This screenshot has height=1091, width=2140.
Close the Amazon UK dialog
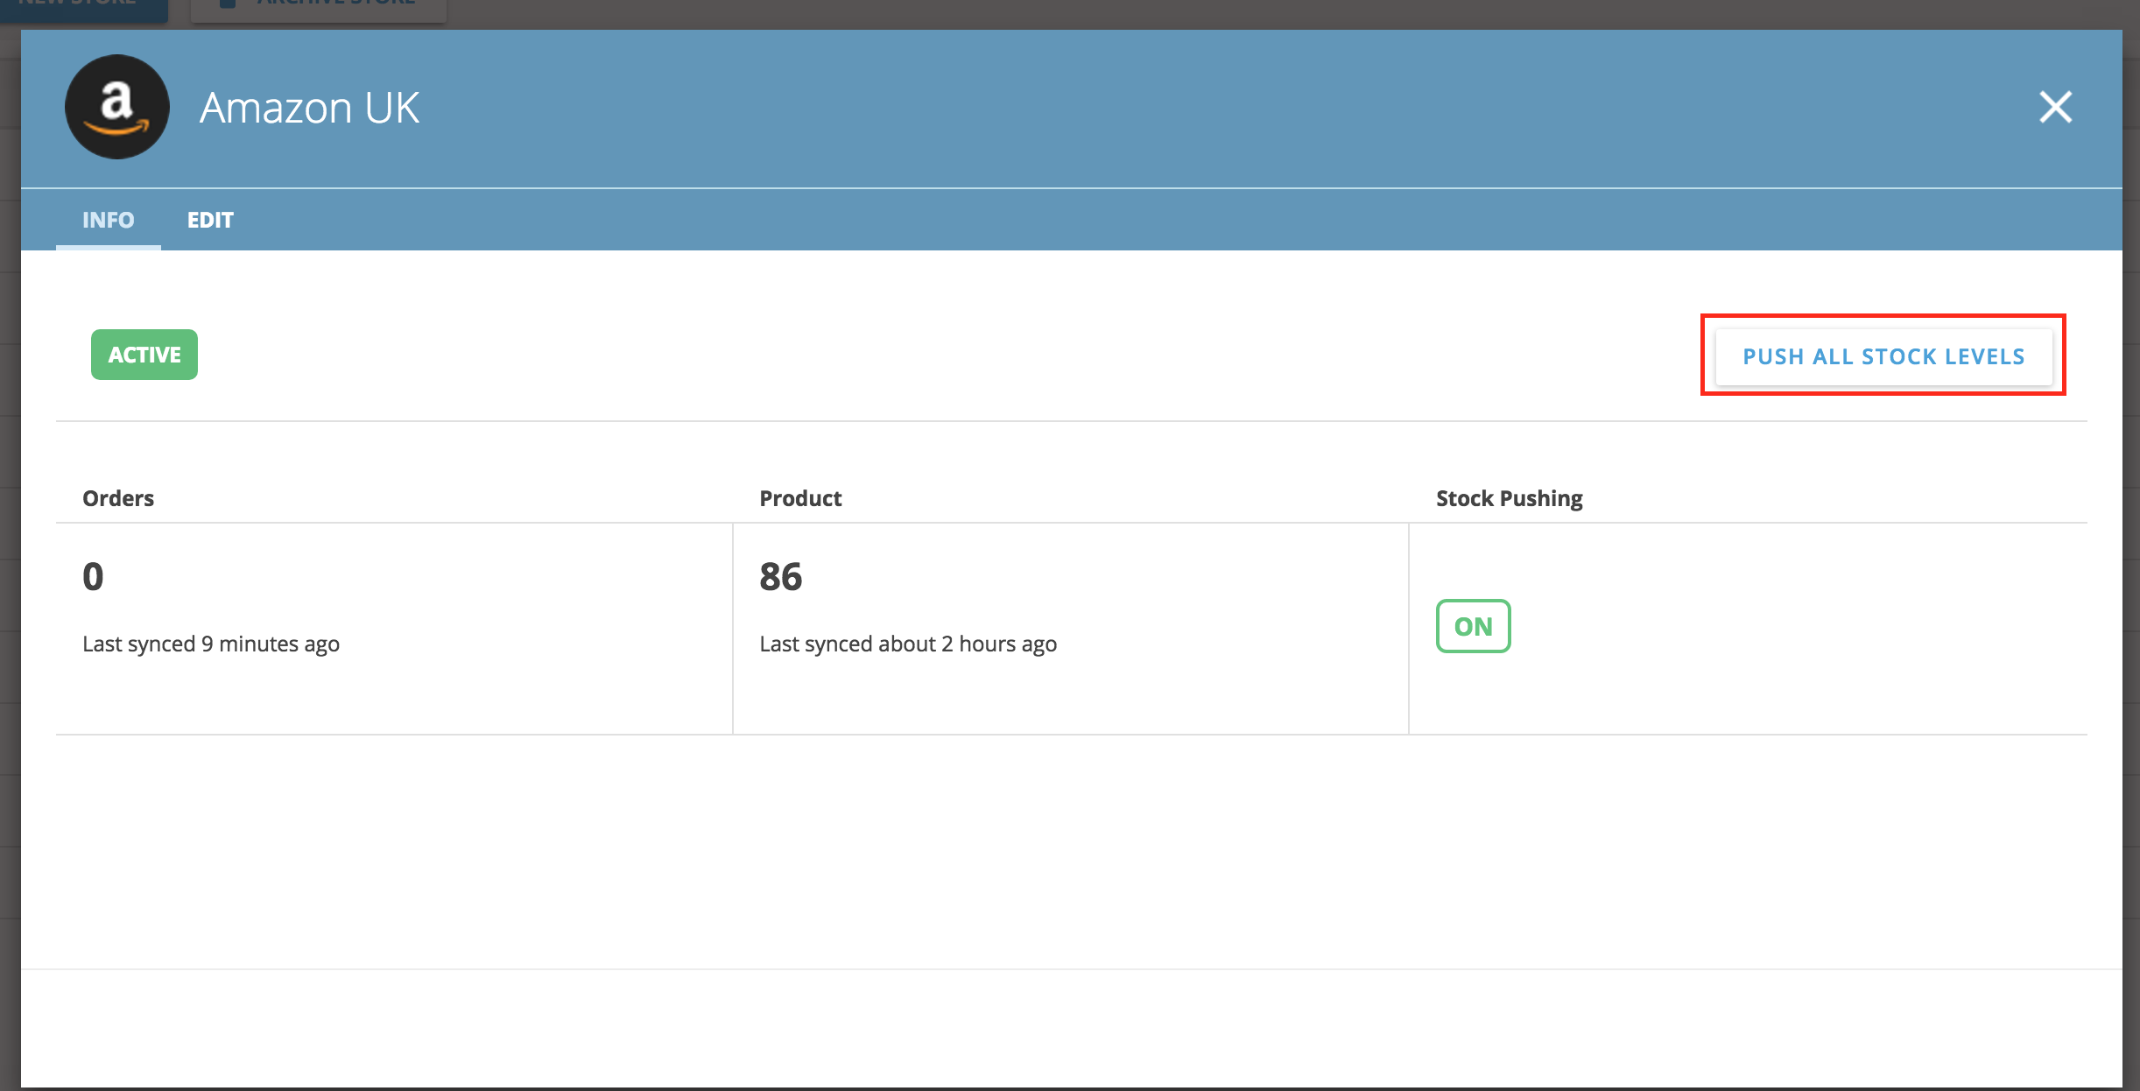pyautogui.click(x=2055, y=107)
